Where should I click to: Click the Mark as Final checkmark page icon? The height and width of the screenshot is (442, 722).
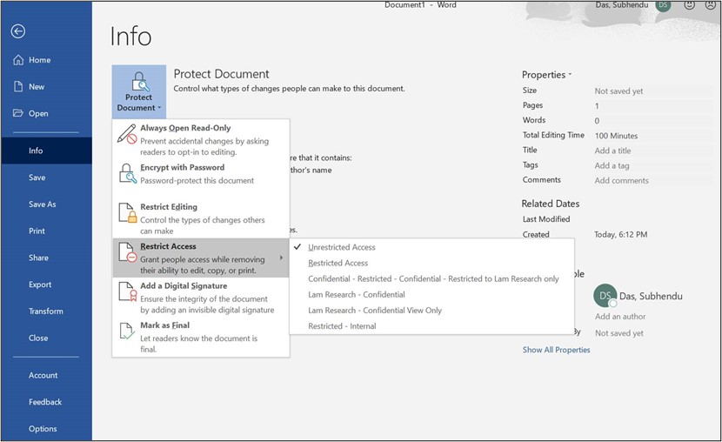click(x=127, y=331)
